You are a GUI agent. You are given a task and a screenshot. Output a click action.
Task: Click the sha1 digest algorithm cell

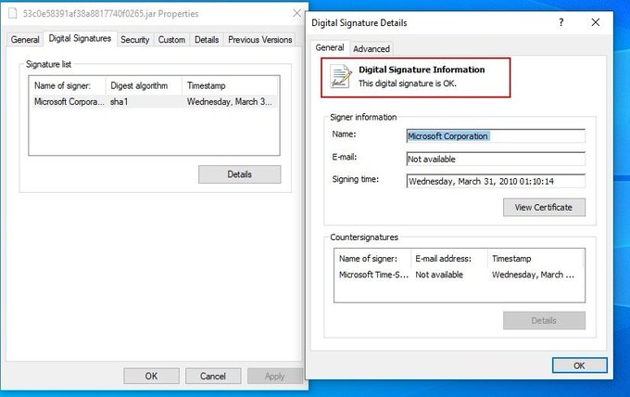click(119, 101)
